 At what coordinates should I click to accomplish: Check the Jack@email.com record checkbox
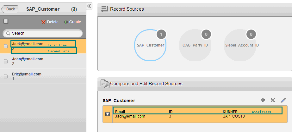(x=6, y=46)
